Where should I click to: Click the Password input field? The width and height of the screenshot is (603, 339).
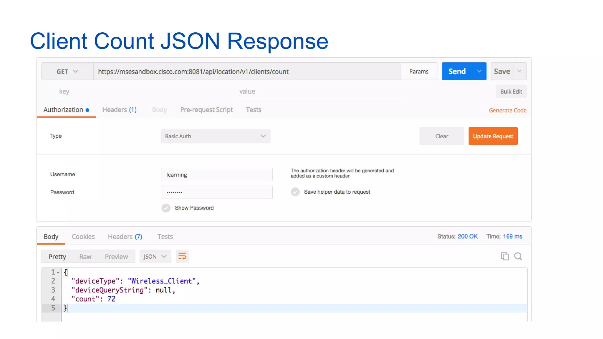217,192
